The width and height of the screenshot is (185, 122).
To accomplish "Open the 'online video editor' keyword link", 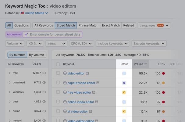I will tap(81, 102).
